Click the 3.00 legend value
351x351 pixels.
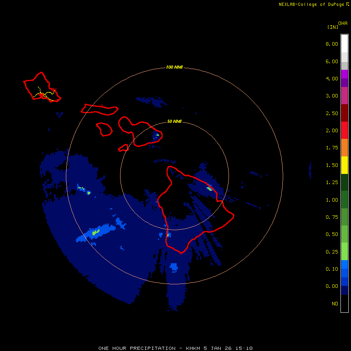click(x=332, y=96)
